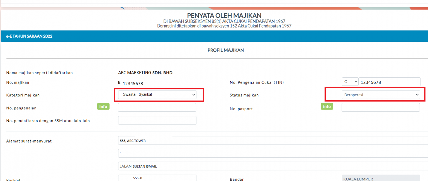This screenshot has height=181, width=428.
Task: Click the second address line field
Action: point(195,153)
